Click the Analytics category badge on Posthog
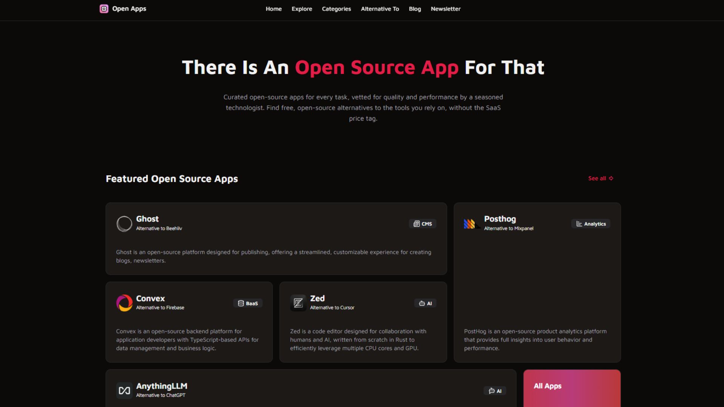The image size is (724, 407). pyautogui.click(x=591, y=224)
